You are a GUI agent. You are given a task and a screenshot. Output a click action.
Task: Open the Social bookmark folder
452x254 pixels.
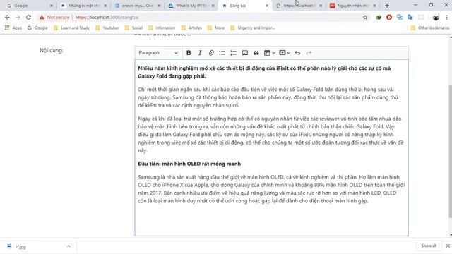point(133,28)
